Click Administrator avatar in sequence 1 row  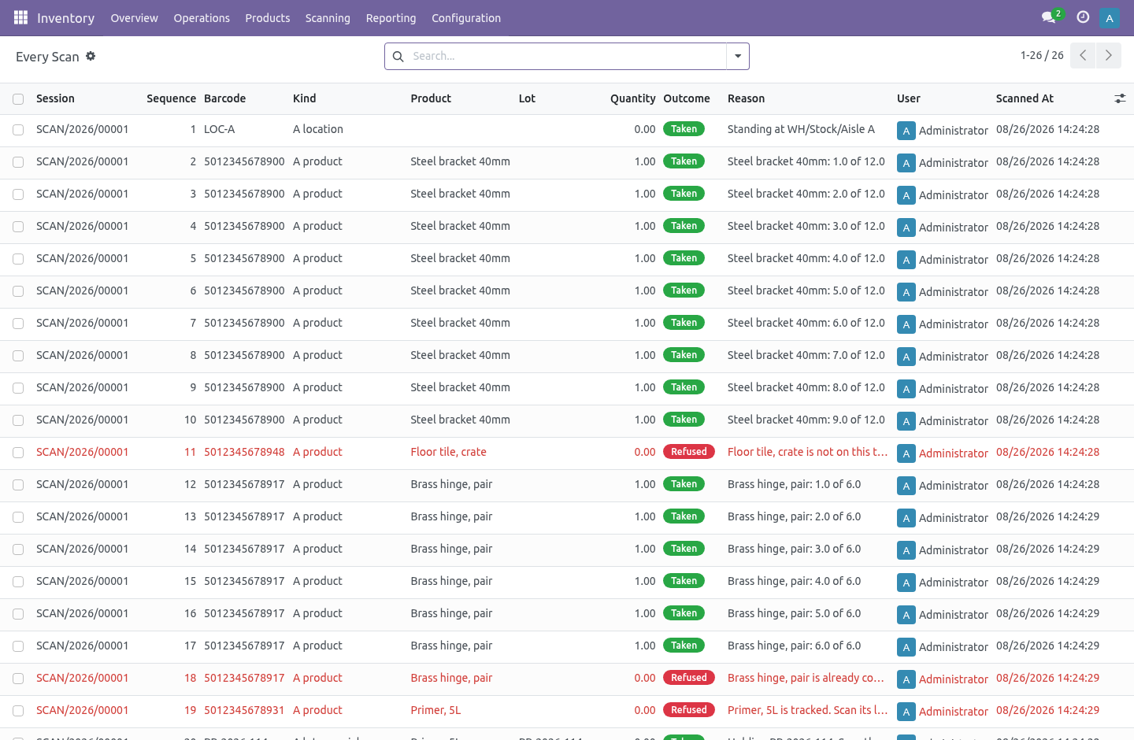click(x=906, y=131)
